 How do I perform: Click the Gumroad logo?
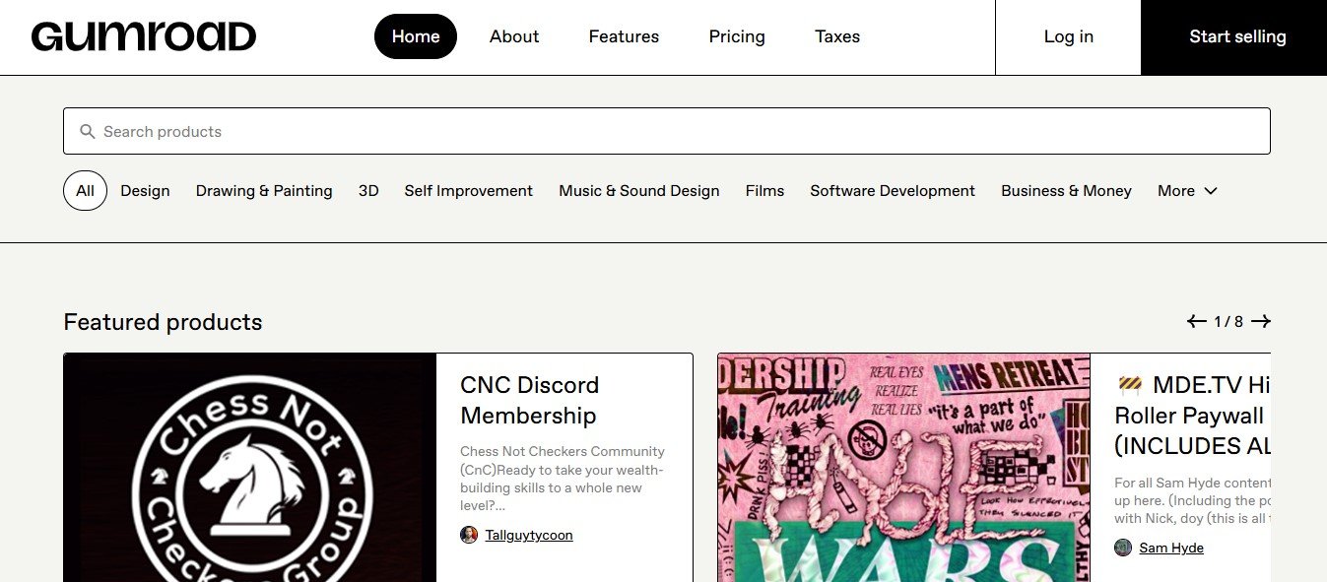coord(144,36)
